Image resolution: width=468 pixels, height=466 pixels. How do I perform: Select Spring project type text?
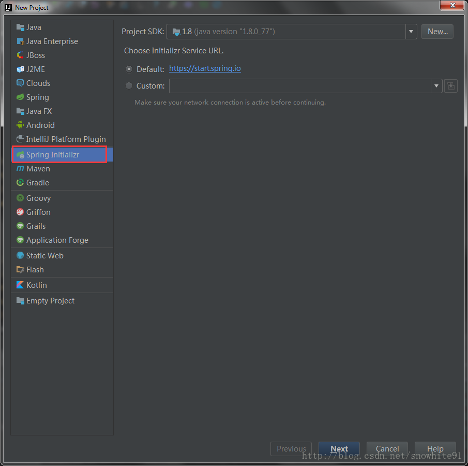[x=38, y=97]
